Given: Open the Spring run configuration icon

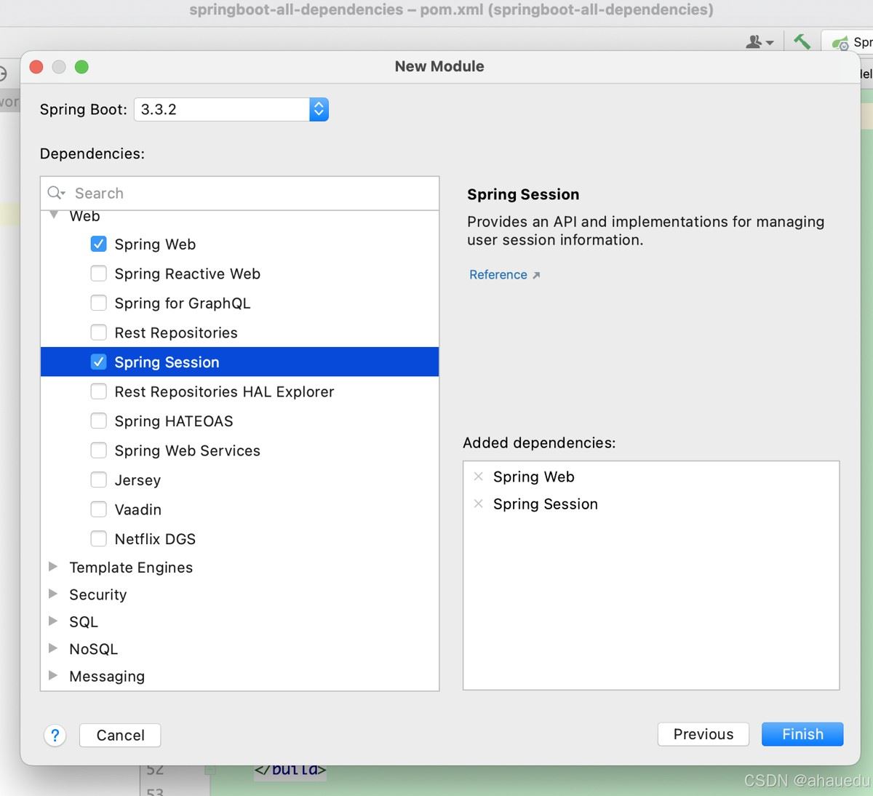Looking at the screenshot, I should coord(840,43).
